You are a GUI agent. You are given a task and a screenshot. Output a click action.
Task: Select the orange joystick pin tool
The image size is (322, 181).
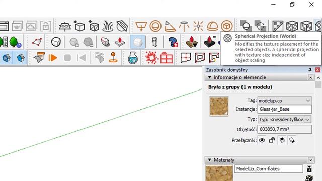tap(113, 57)
